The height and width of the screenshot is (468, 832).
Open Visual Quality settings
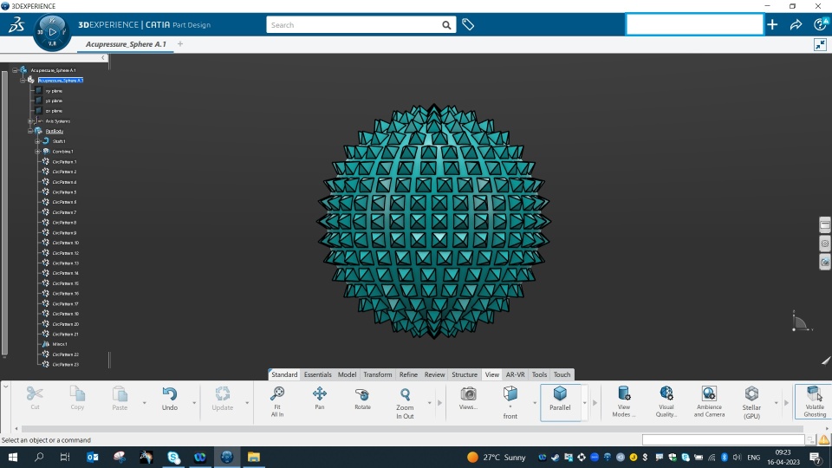click(x=666, y=401)
